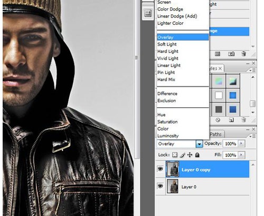Apply the bright blue style swatch
Viewport: 264px width, 216px height.
(x=233, y=95)
